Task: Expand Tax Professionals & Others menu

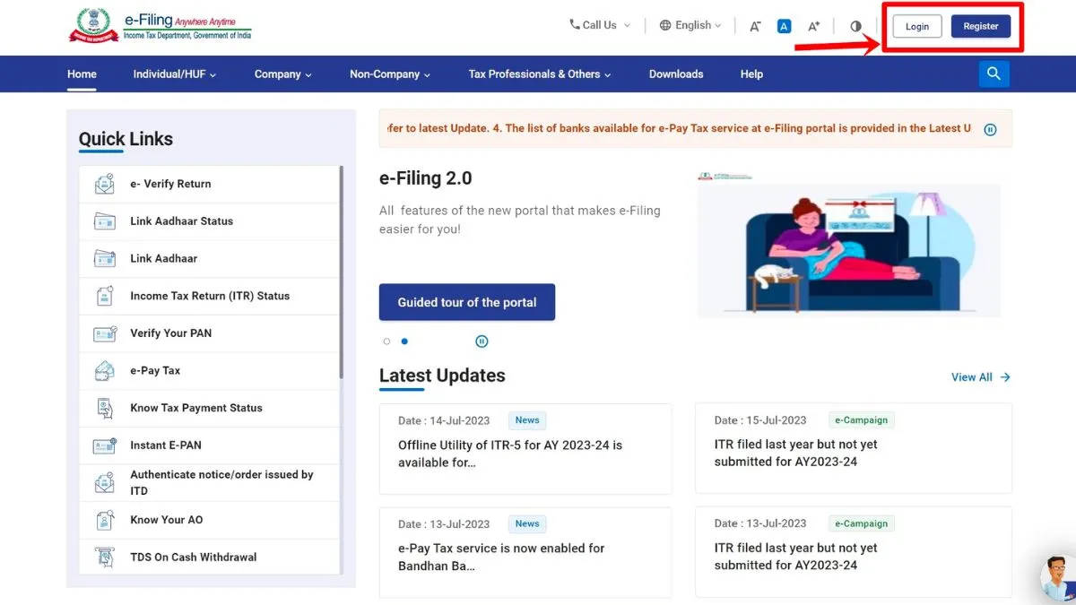Action: coord(540,74)
